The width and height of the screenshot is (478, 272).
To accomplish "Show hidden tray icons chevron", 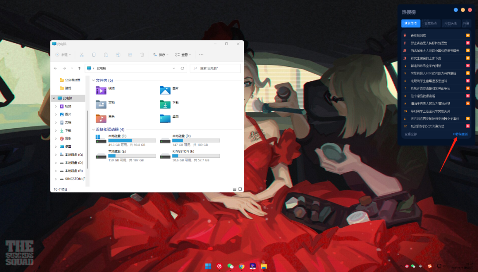I will pyautogui.click(x=401, y=266).
